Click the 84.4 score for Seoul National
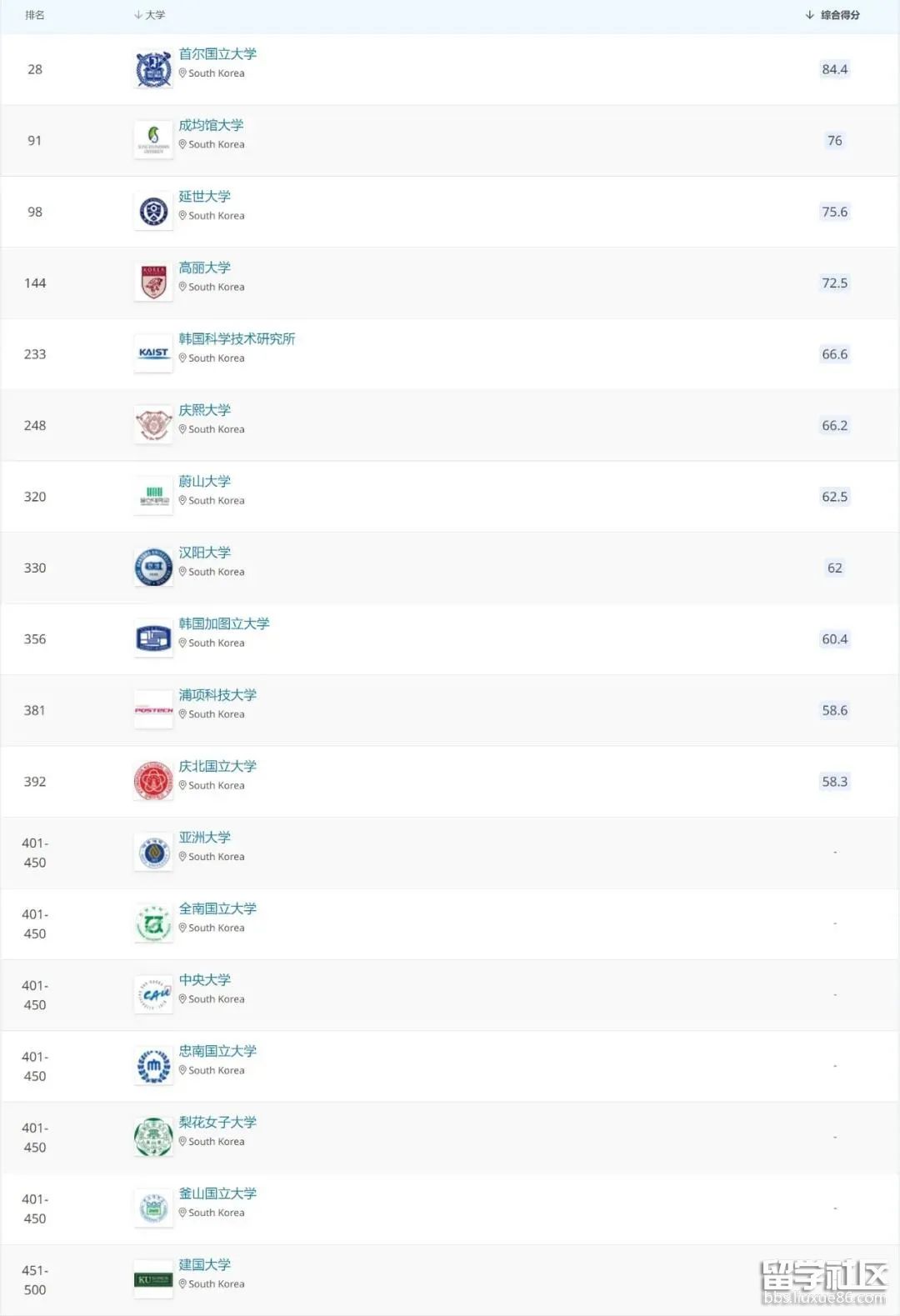Screen dimensions: 900x1316 834,69
